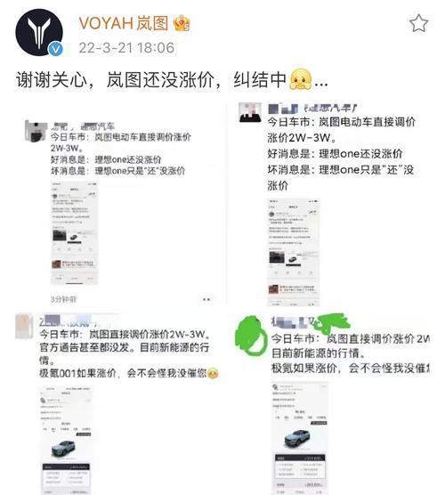The height and width of the screenshot is (495, 445).
Task: Tap the dark avatar in top-right screenshot
Action: pyautogui.click(x=250, y=112)
